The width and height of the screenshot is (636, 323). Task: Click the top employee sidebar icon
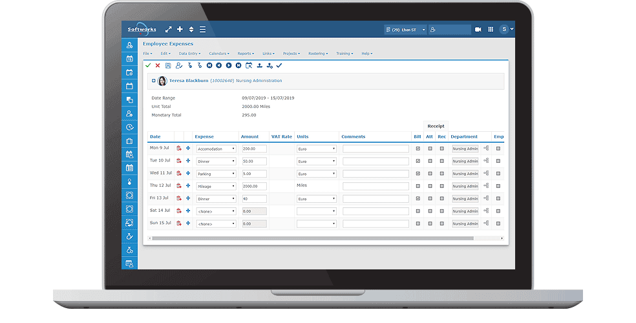point(129,45)
